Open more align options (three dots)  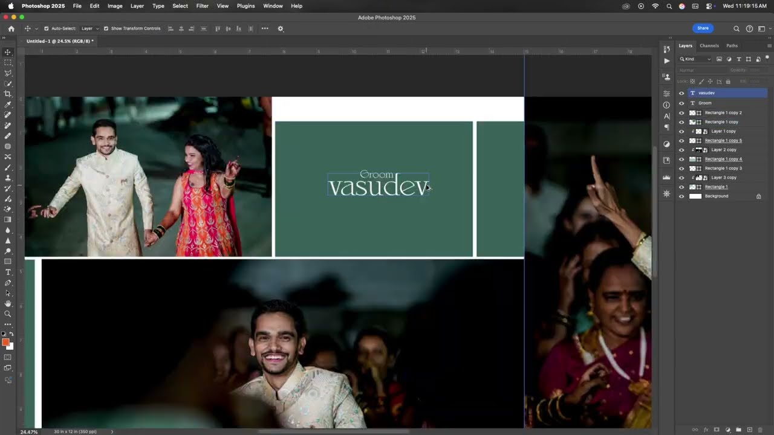(265, 28)
